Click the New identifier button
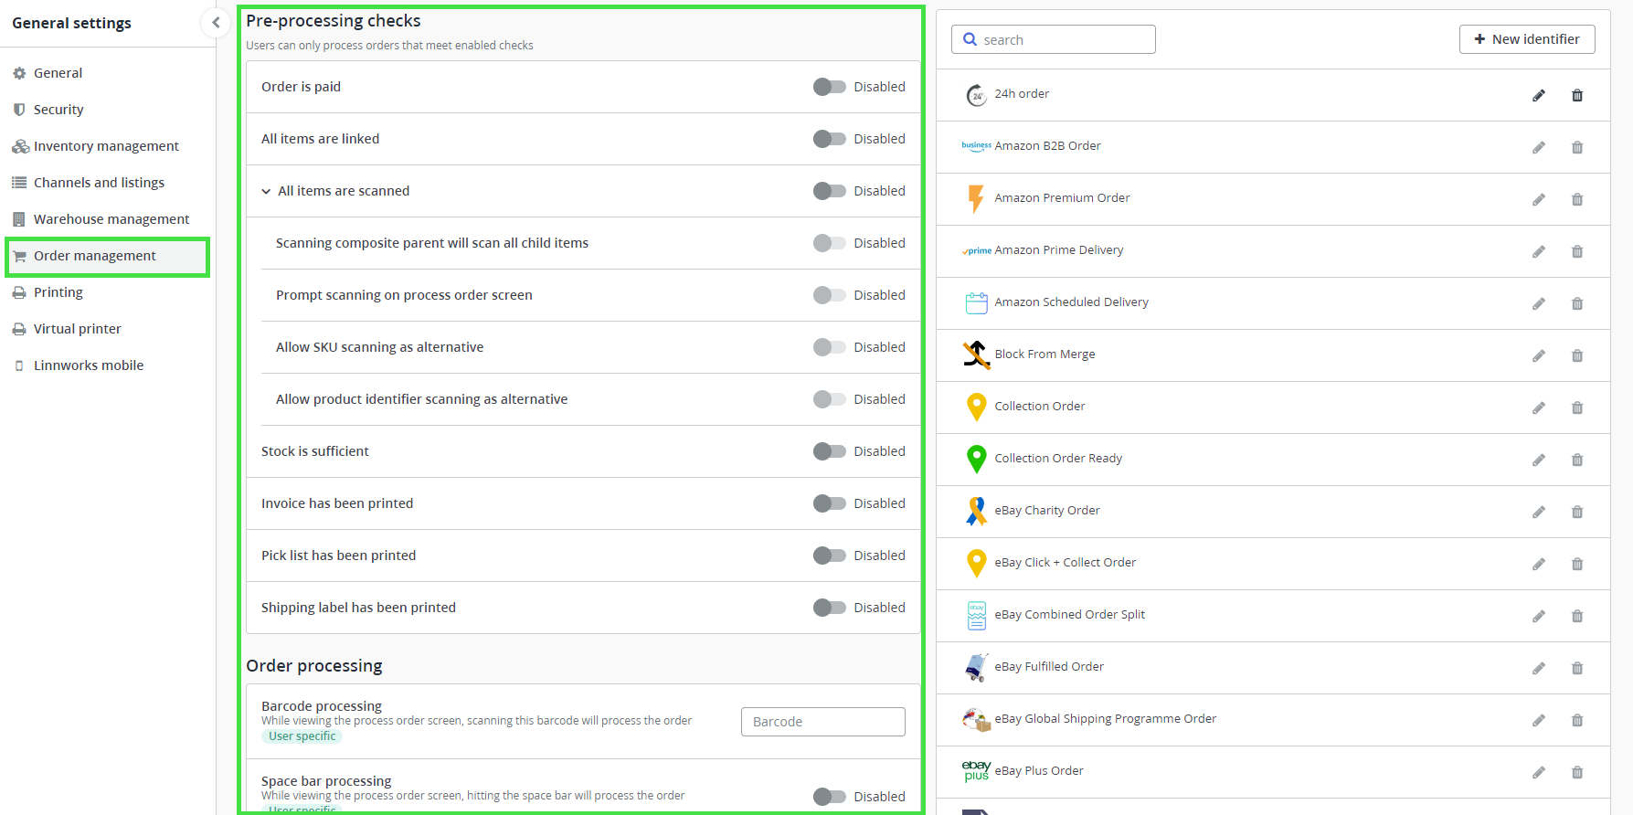 coord(1527,39)
